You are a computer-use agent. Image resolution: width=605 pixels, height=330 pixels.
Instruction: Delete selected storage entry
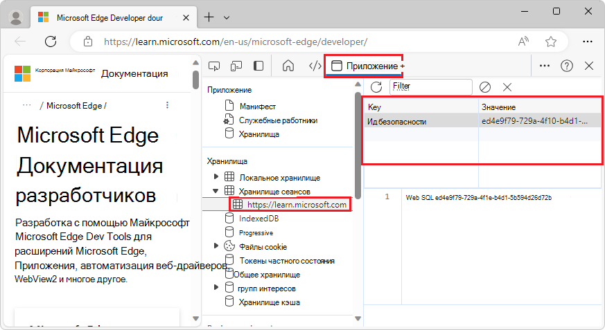(507, 87)
